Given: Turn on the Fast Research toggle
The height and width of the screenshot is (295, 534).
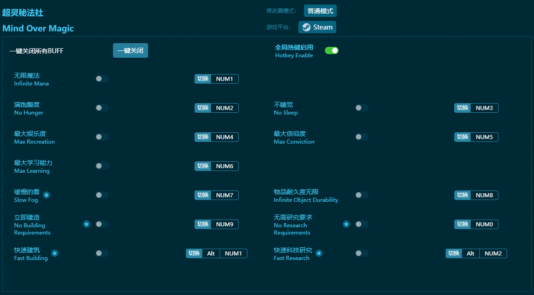Looking at the screenshot, I should click(362, 253).
